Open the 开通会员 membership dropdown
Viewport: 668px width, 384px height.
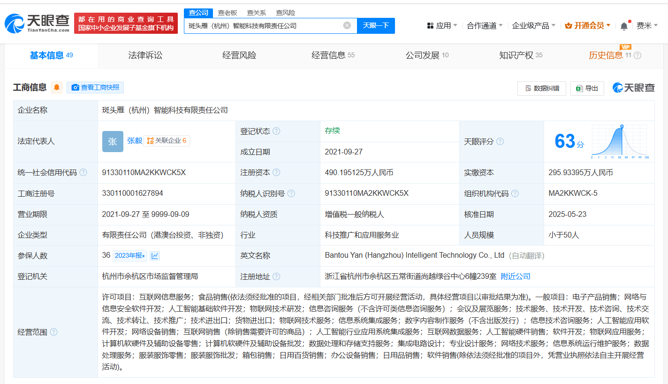588,25
